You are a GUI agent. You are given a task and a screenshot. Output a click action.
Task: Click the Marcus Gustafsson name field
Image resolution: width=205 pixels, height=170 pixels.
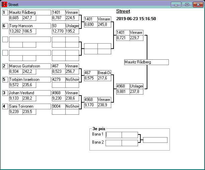[x=30, y=66]
